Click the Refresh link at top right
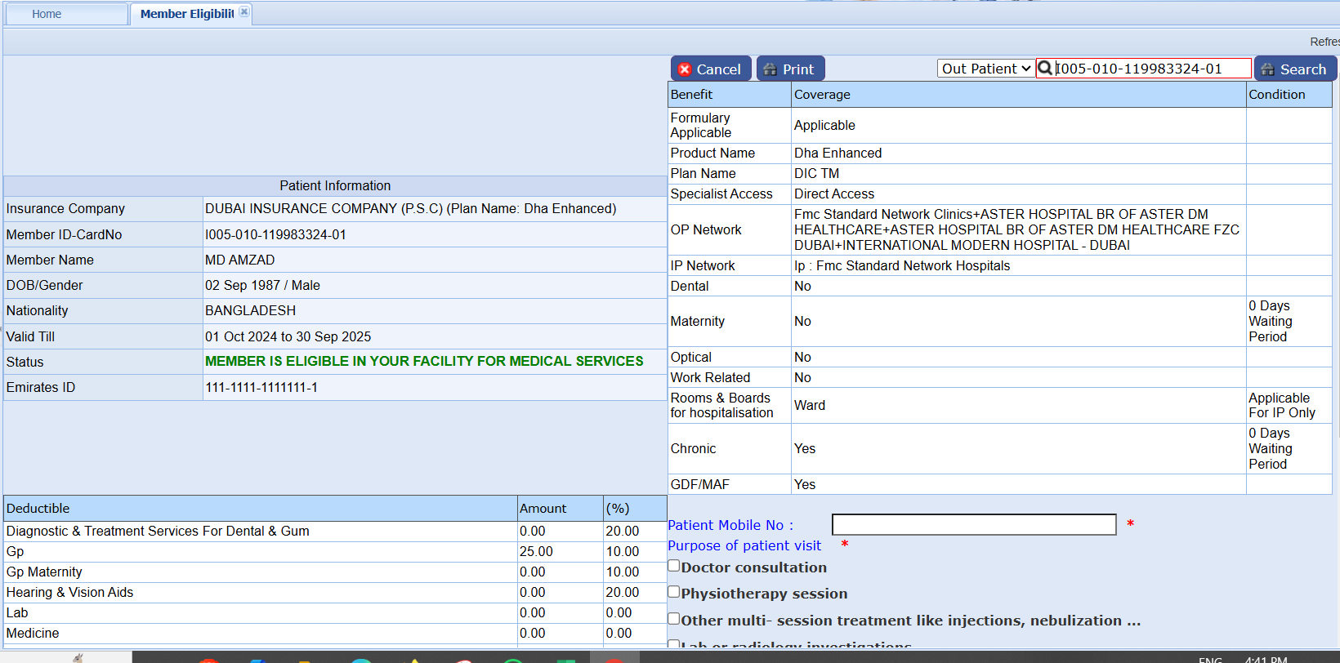 (x=1324, y=42)
